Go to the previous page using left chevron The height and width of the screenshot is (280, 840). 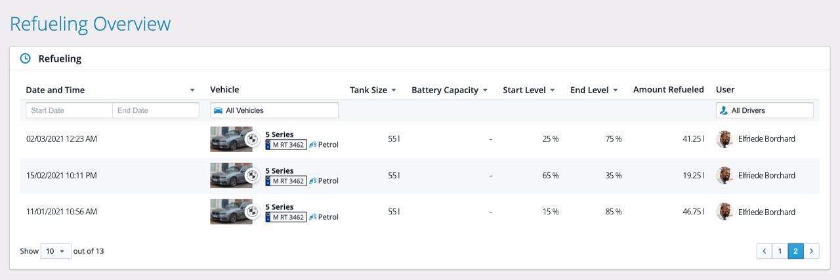764,251
